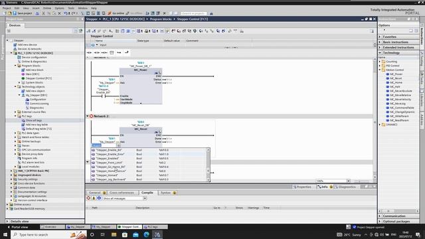Expand the Counting folder in Technology
The width and height of the screenshot is (425, 239).
(380, 62)
